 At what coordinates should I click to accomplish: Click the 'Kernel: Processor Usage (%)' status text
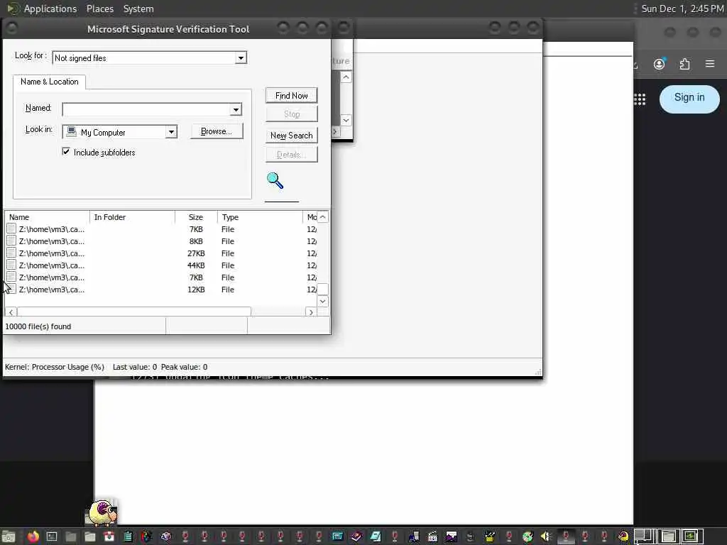(x=54, y=367)
